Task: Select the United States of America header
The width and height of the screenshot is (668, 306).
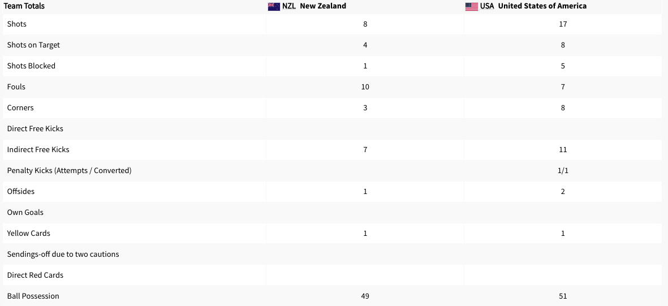Action: coord(542,6)
